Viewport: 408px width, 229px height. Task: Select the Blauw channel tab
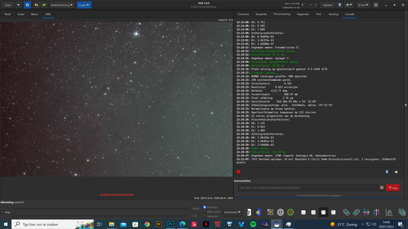point(34,14)
